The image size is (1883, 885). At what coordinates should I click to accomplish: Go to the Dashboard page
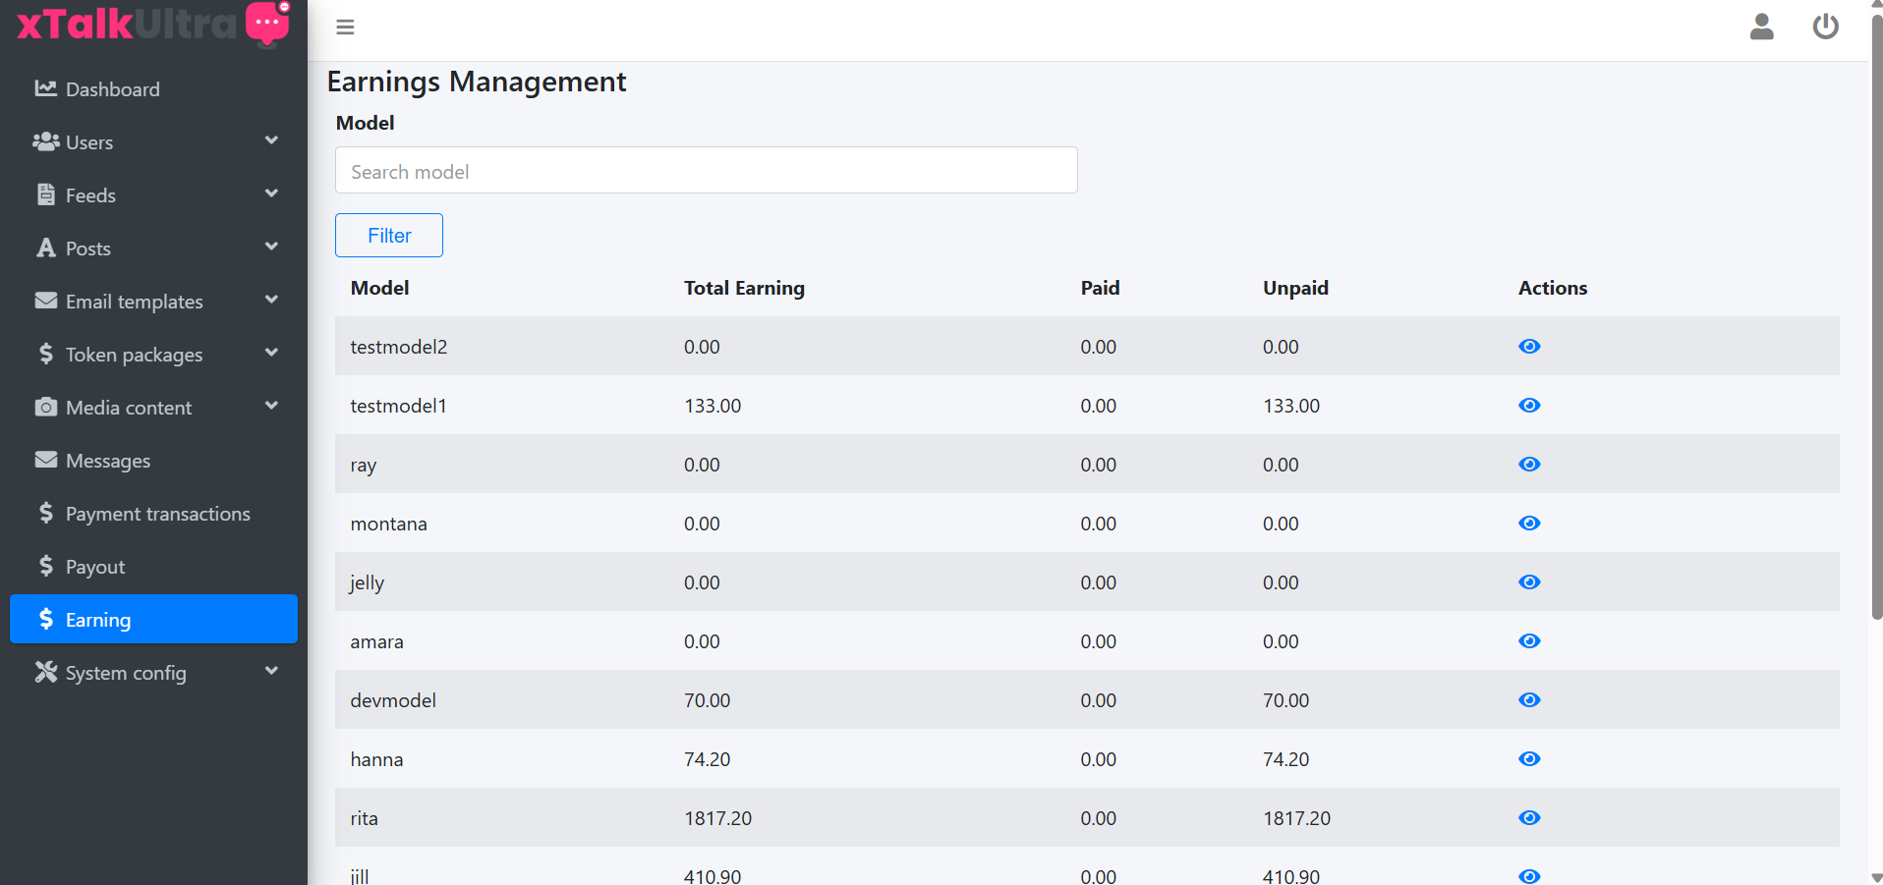pos(112,89)
